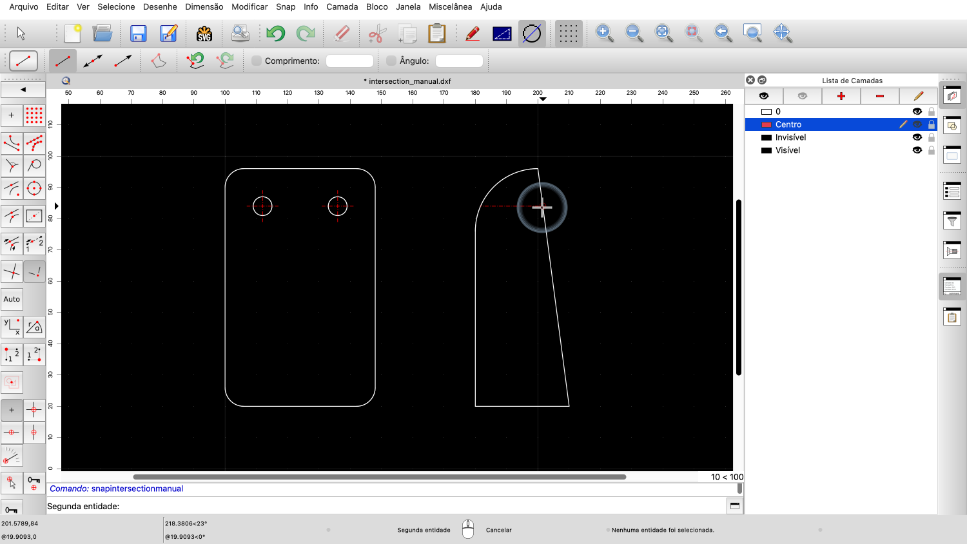Edit layer attributes with pencil button

click(919, 96)
